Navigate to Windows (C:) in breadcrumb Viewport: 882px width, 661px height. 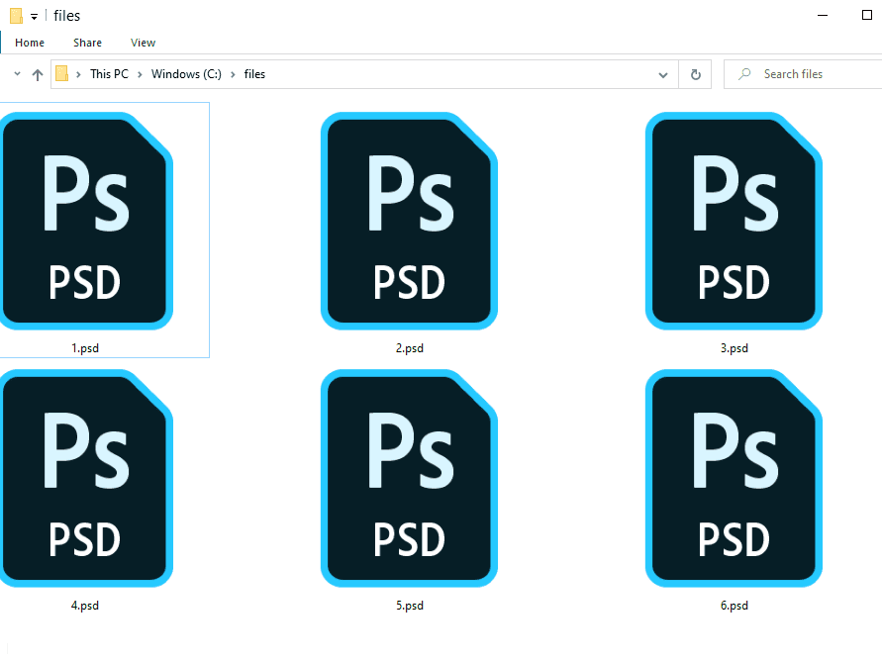pos(186,74)
